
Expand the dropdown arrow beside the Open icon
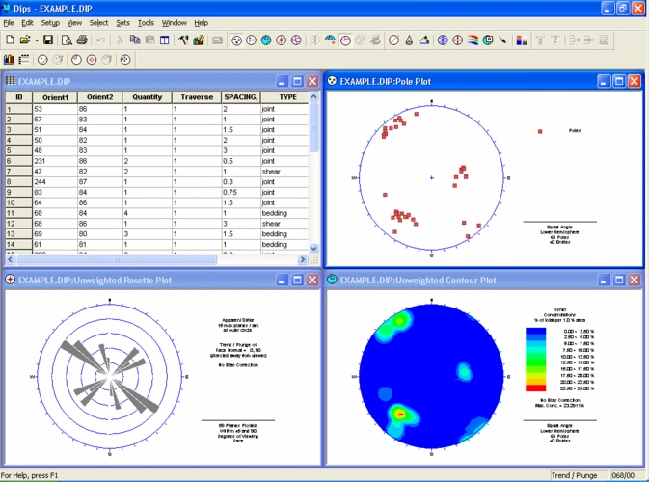[x=35, y=40]
